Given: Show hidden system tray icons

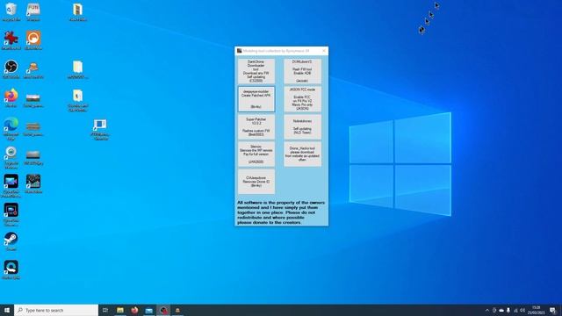Looking at the screenshot, I should [x=486, y=310].
